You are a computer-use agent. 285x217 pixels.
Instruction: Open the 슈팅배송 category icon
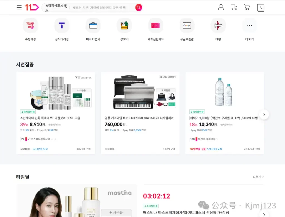[x=31, y=25]
